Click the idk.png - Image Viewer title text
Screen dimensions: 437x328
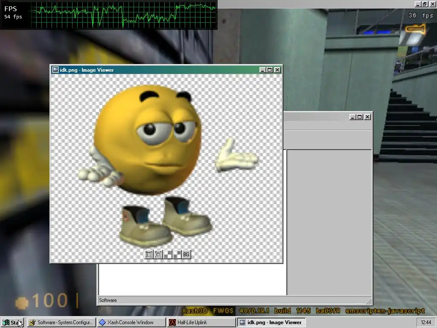point(87,70)
